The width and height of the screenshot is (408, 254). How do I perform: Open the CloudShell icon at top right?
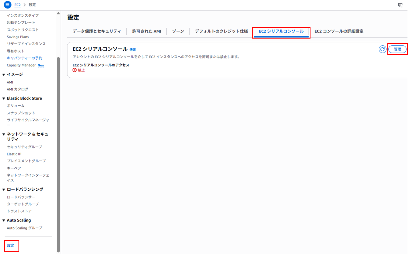coord(400,5)
